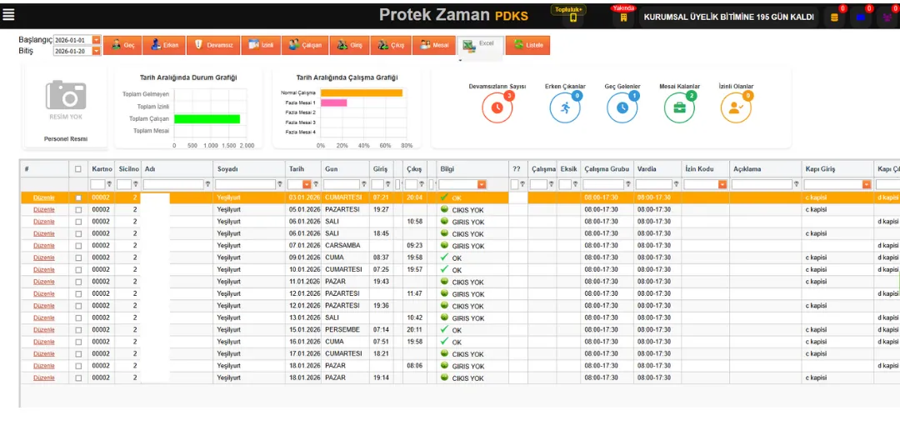Open the hamburger menu
This screenshot has width=900, height=441.
tap(8, 14)
